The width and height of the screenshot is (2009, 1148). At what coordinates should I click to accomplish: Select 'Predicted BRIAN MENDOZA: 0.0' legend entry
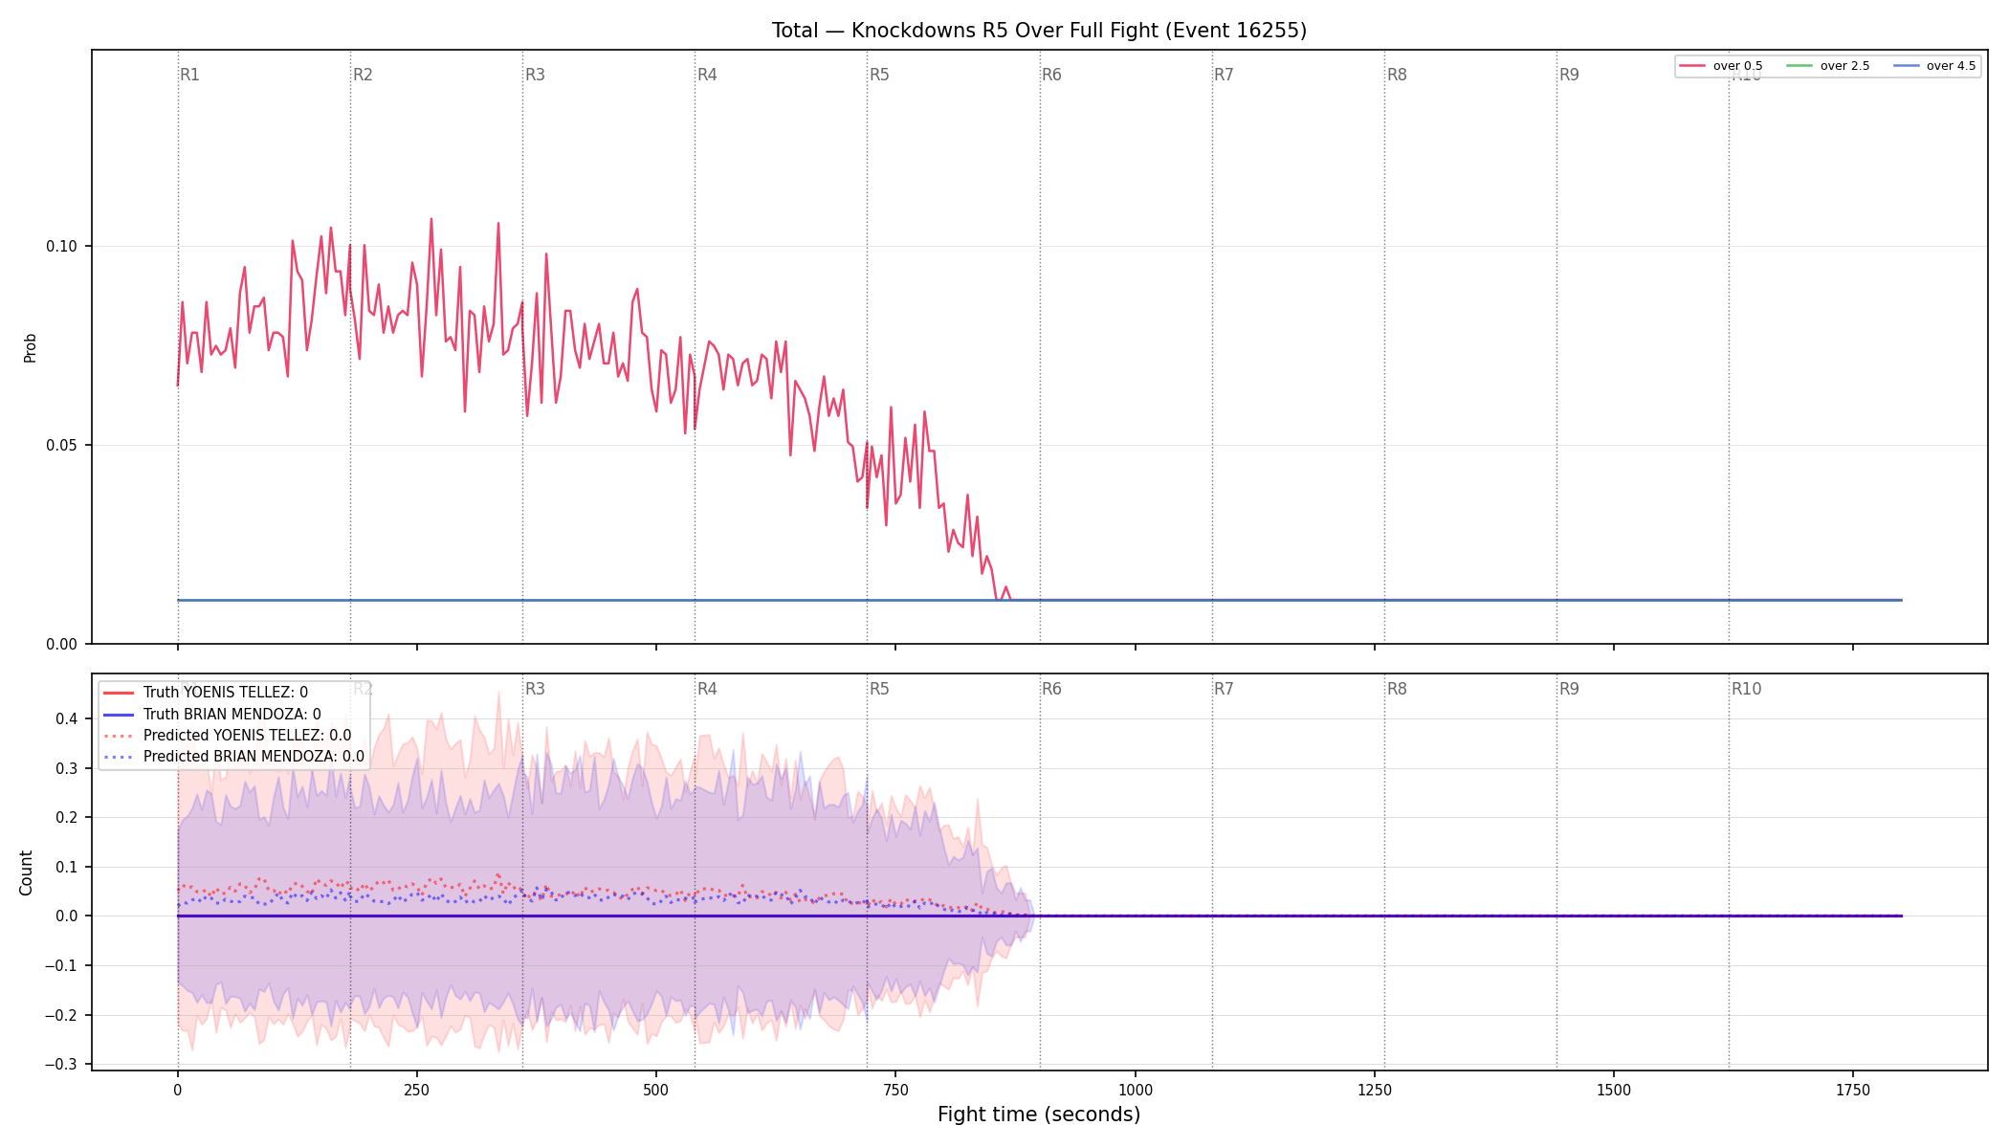click(233, 757)
